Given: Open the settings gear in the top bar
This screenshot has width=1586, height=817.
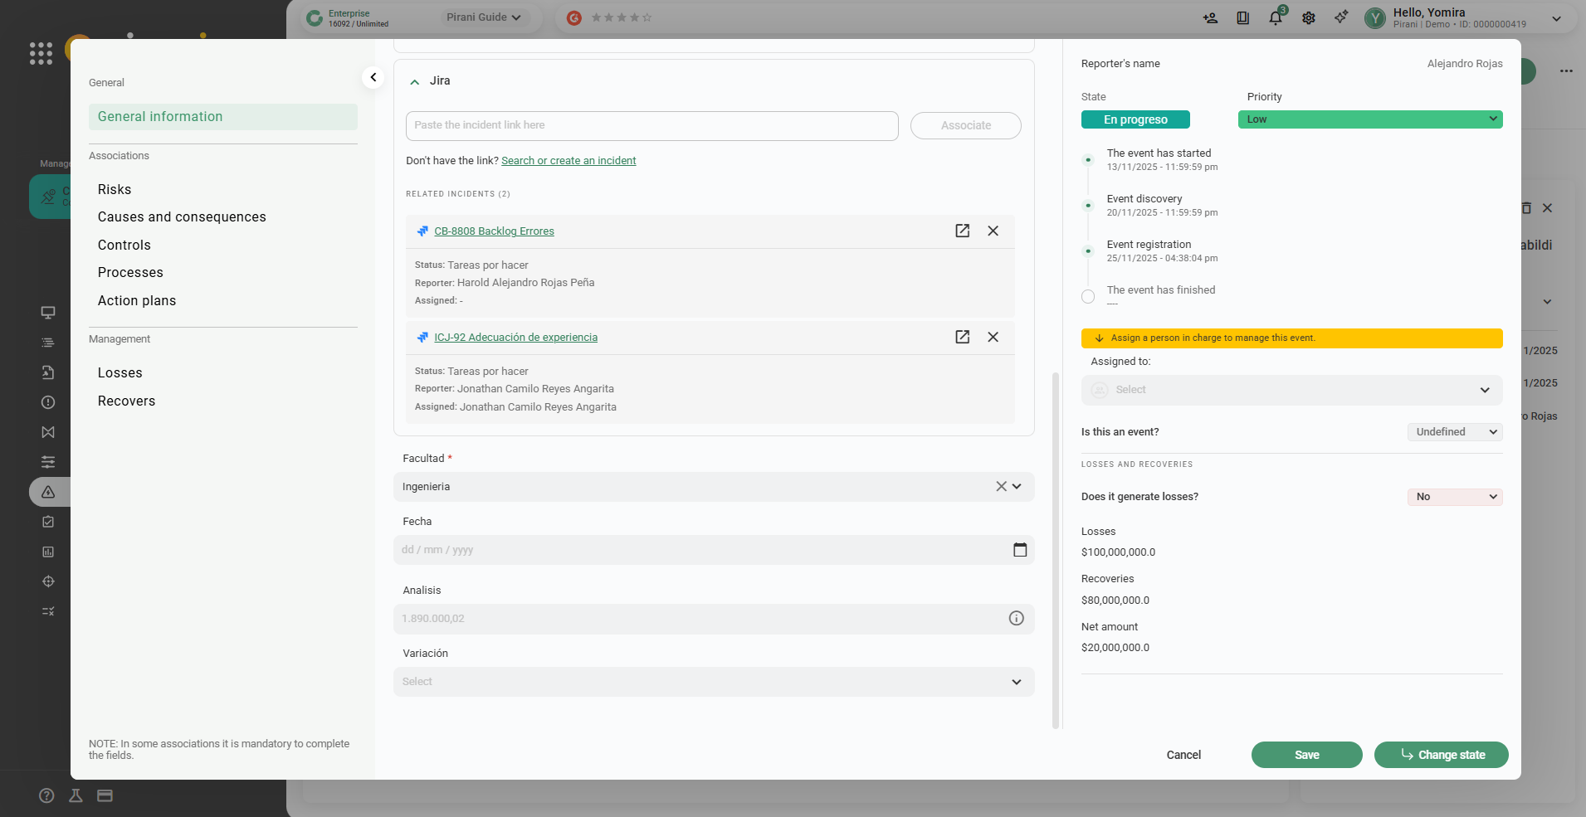Looking at the screenshot, I should pyautogui.click(x=1309, y=17).
